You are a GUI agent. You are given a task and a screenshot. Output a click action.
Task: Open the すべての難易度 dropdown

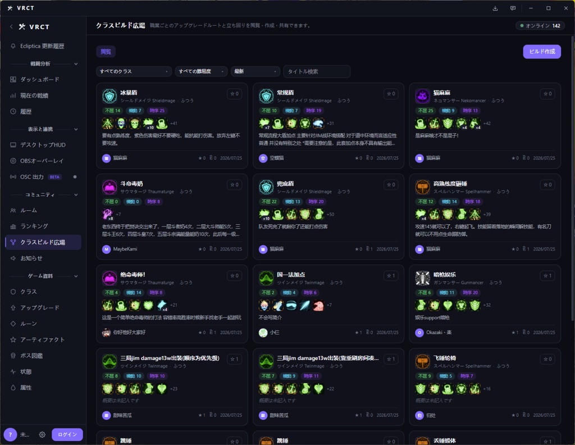click(201, 71)
